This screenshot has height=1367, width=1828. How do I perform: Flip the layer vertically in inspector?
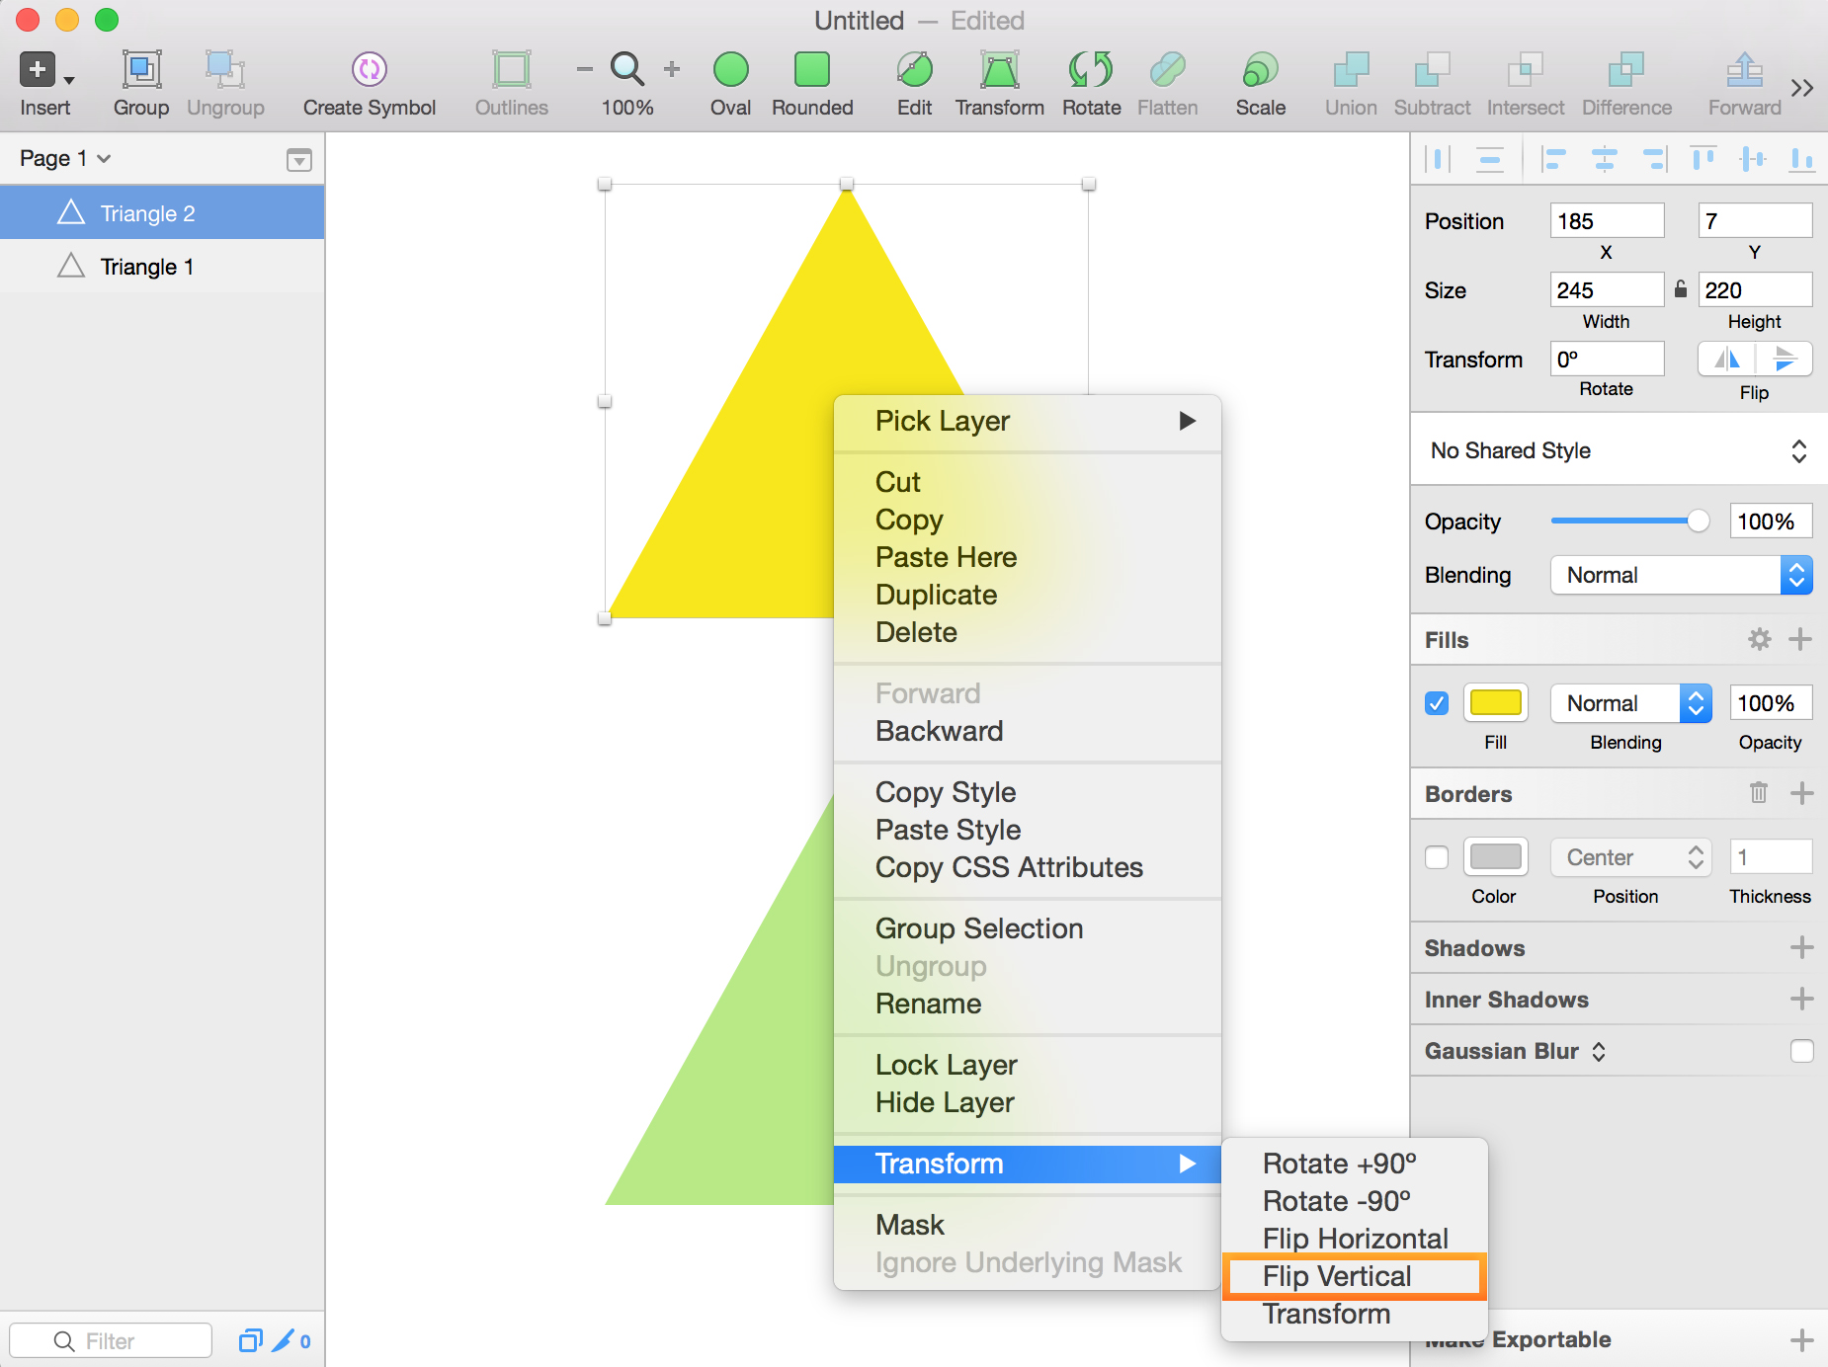(1785, 359)
